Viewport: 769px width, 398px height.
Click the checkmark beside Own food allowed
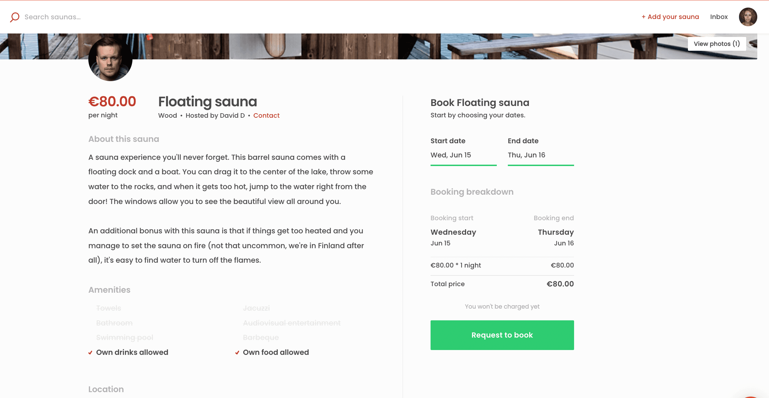[x=237, y=352]
